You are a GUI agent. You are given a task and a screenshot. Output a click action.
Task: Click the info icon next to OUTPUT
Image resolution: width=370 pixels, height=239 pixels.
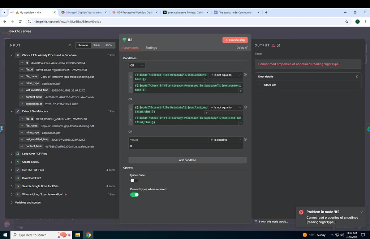tap(278, 46)
